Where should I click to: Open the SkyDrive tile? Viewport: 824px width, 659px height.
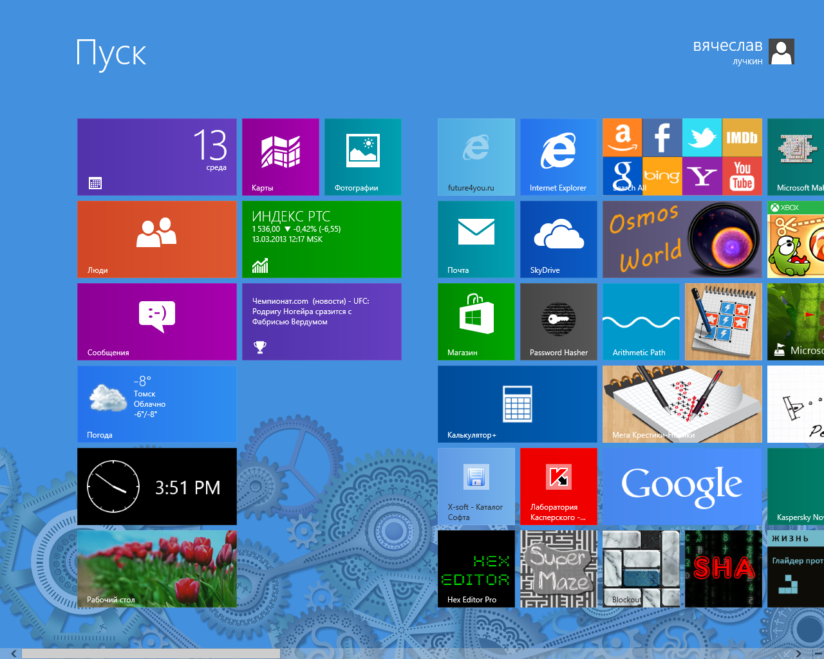pyautogui.click(x=559, y=239)
